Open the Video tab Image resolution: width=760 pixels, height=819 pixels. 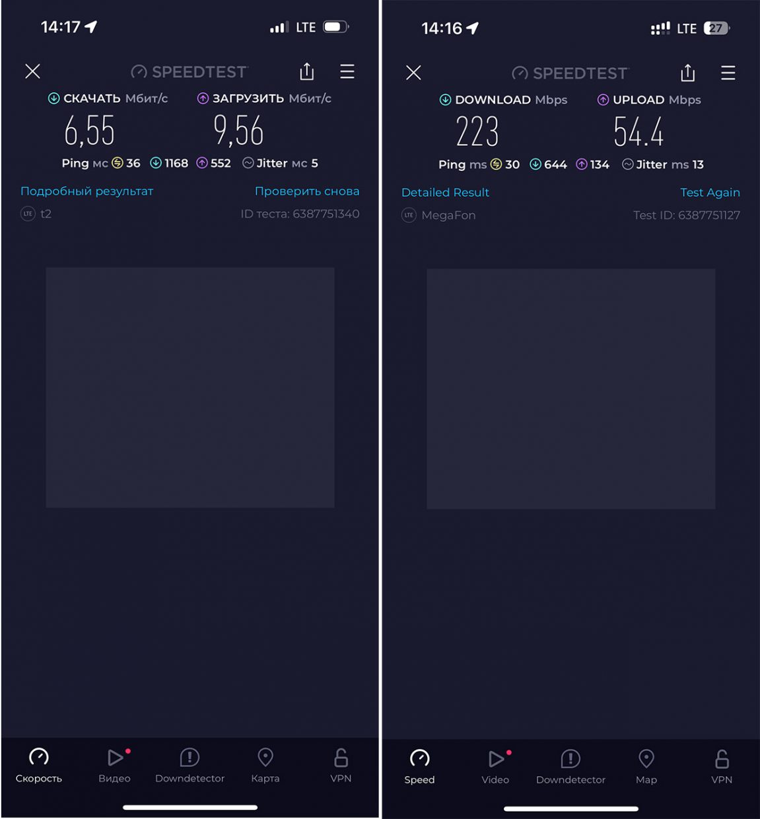pos(495,767)
